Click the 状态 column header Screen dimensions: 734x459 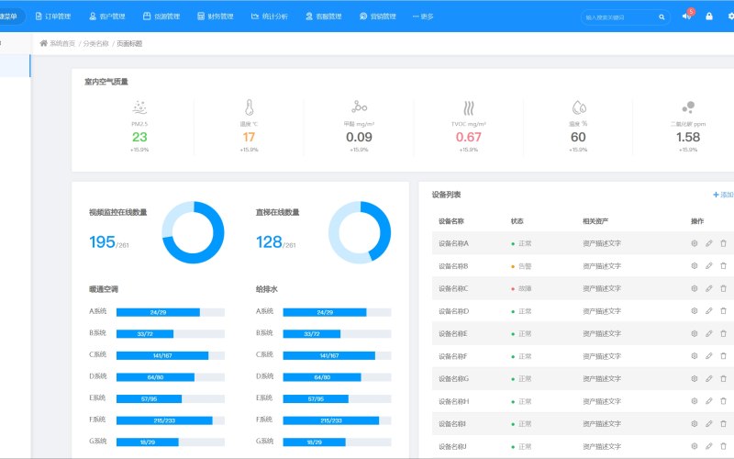point(517,221)
